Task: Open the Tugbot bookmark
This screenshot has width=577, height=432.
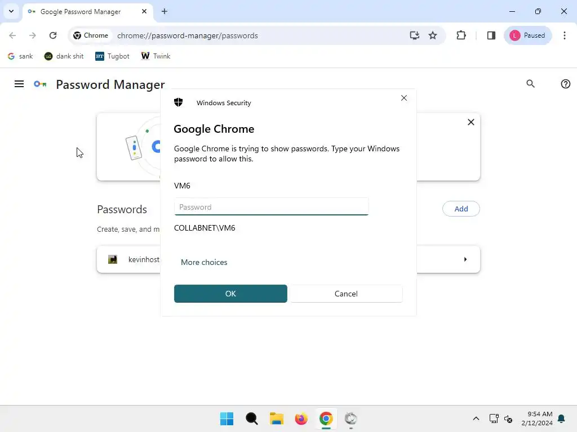Action: [x=112, y=56]
